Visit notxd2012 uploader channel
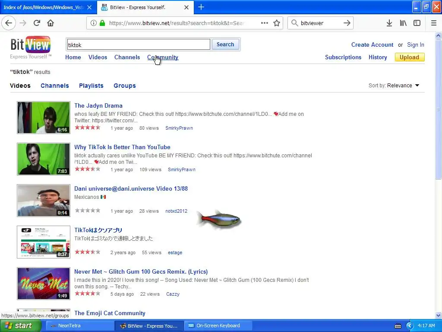The width and height of the screenshot is (442, 332). (176, 211)
